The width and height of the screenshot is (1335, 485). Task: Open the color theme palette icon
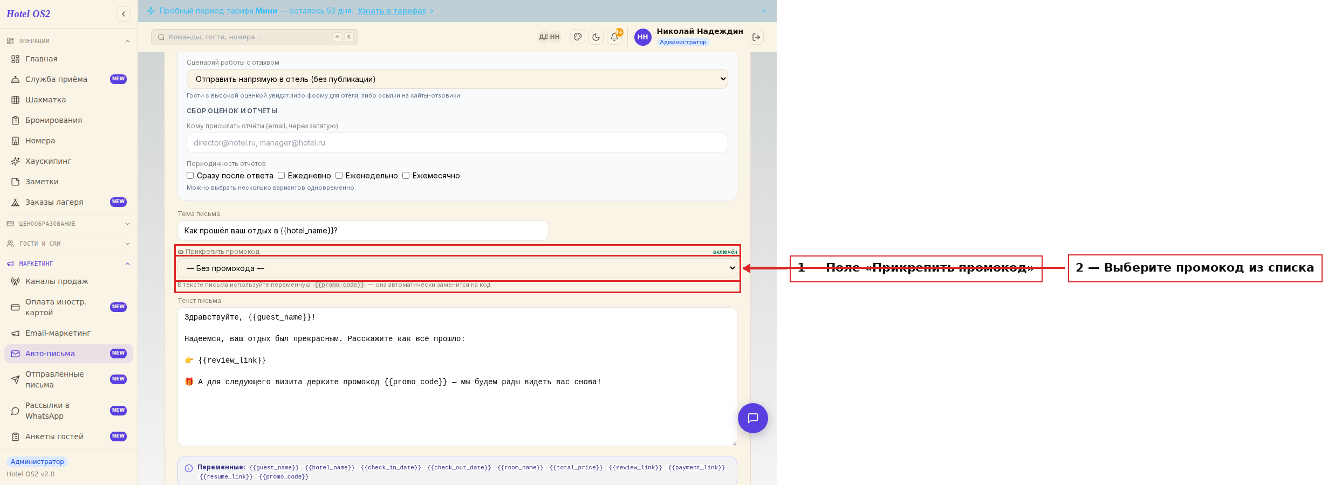[x=578, y=37]
